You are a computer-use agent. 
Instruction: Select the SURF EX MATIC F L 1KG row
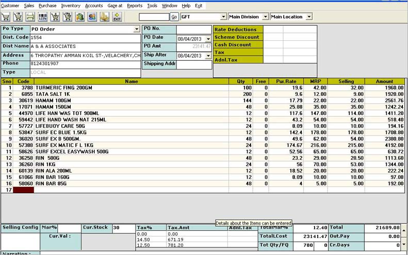point(202,145)
